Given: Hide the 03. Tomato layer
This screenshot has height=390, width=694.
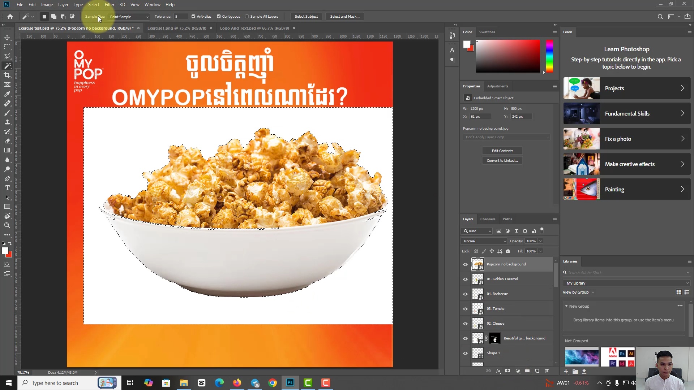Looking at the screenshot, I should (x=465, y=309).
